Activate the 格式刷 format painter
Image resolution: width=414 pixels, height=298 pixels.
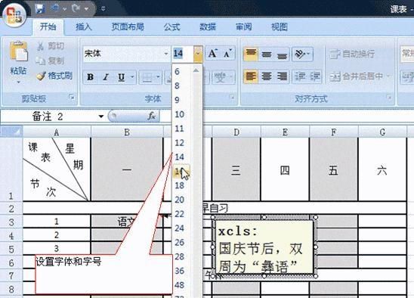[54, 76]
